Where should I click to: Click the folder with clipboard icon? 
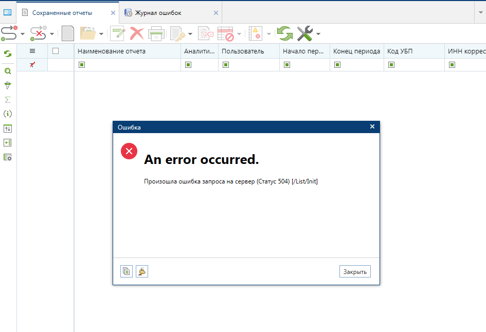pos(88,33)
